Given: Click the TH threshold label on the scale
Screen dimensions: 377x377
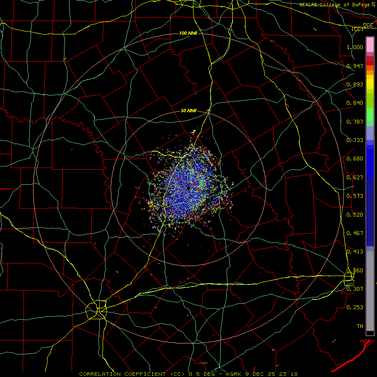Looking at the screenshot, I should click(360, 326).
